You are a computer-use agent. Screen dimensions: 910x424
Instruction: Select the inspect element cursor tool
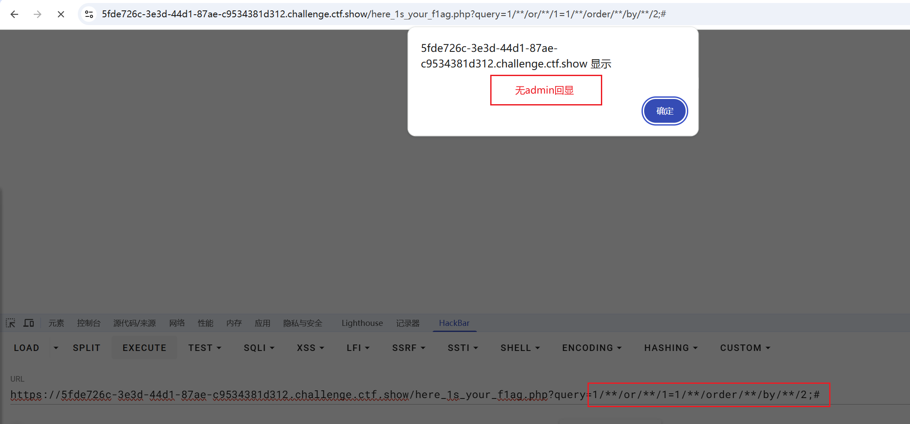10,323
